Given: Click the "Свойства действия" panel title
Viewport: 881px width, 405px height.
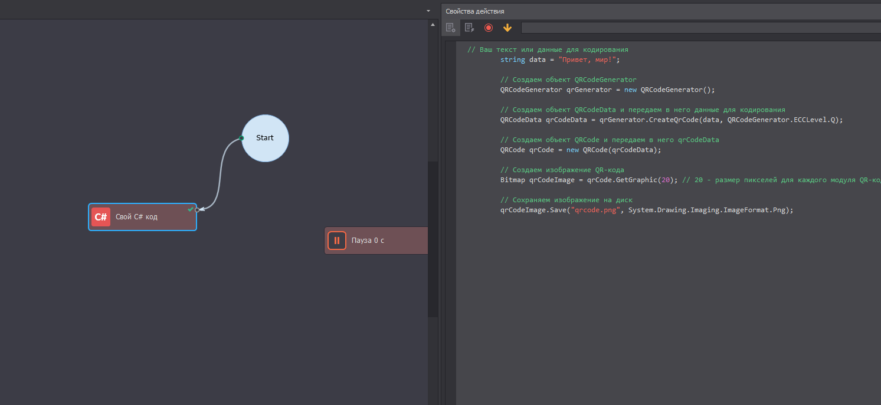Looking at the screenshot, I should (x=475, y=11).
